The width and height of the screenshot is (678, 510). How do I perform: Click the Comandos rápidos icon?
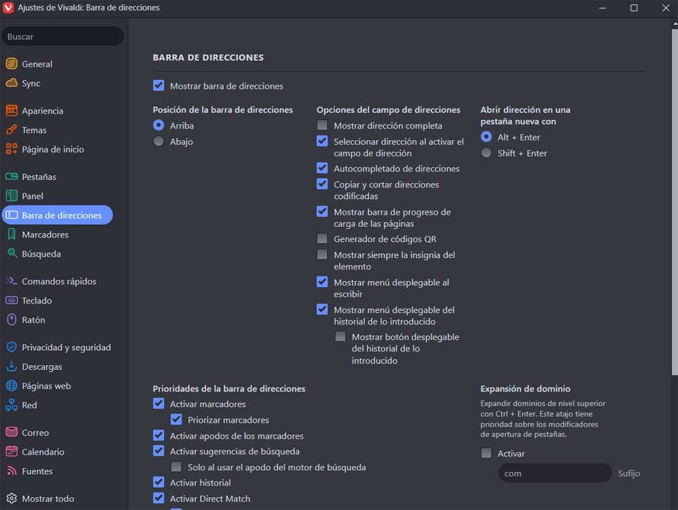(x=12, y=281)
